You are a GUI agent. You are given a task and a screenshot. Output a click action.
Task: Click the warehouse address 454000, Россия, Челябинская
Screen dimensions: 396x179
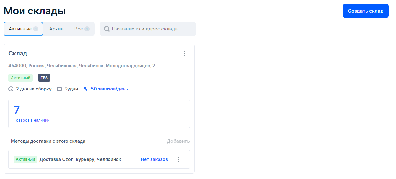click(82, 66)
